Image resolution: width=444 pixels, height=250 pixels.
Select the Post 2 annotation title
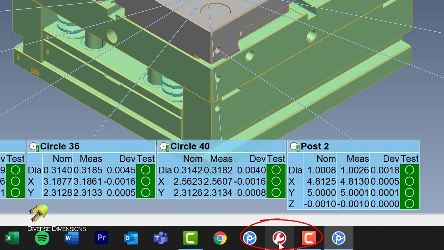[315, 147]
